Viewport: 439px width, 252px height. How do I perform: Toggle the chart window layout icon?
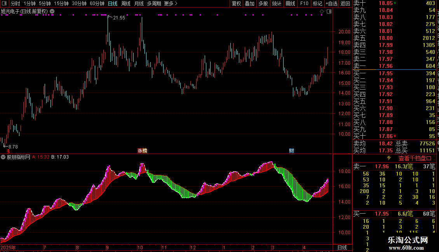(329, 12)
